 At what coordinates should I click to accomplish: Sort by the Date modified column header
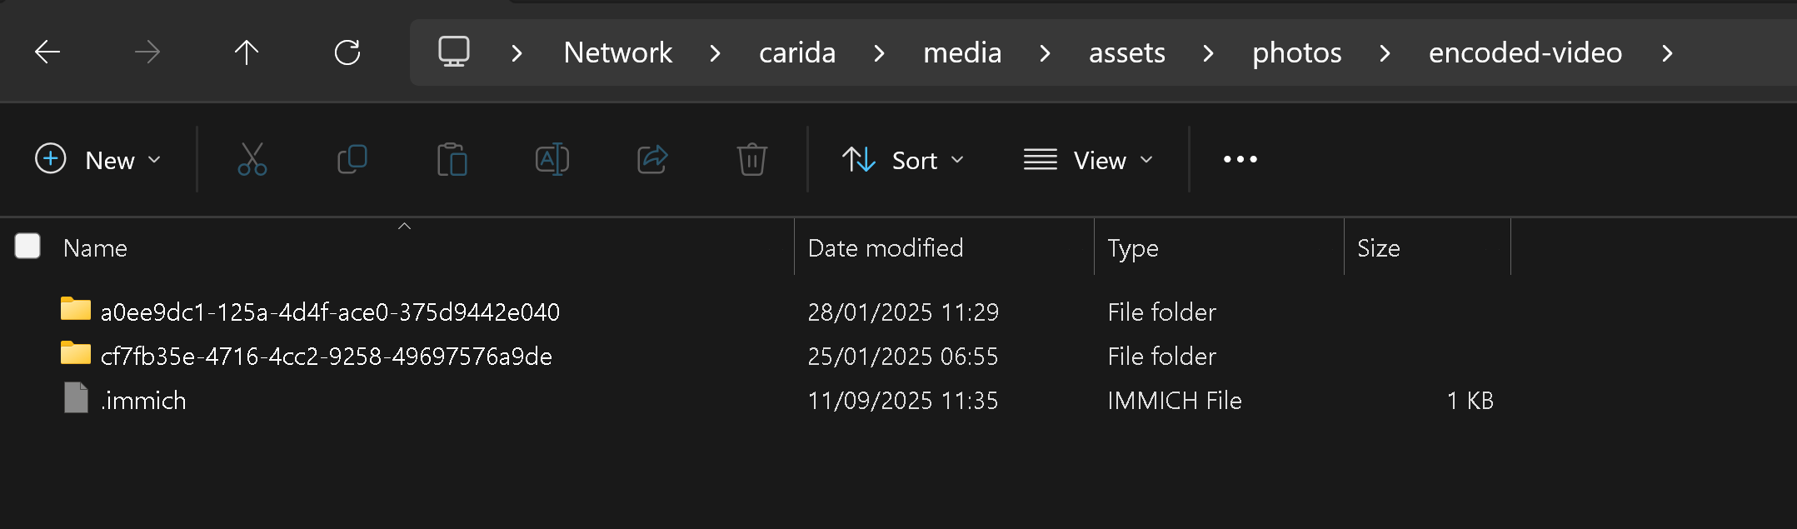tap(886, 248)
